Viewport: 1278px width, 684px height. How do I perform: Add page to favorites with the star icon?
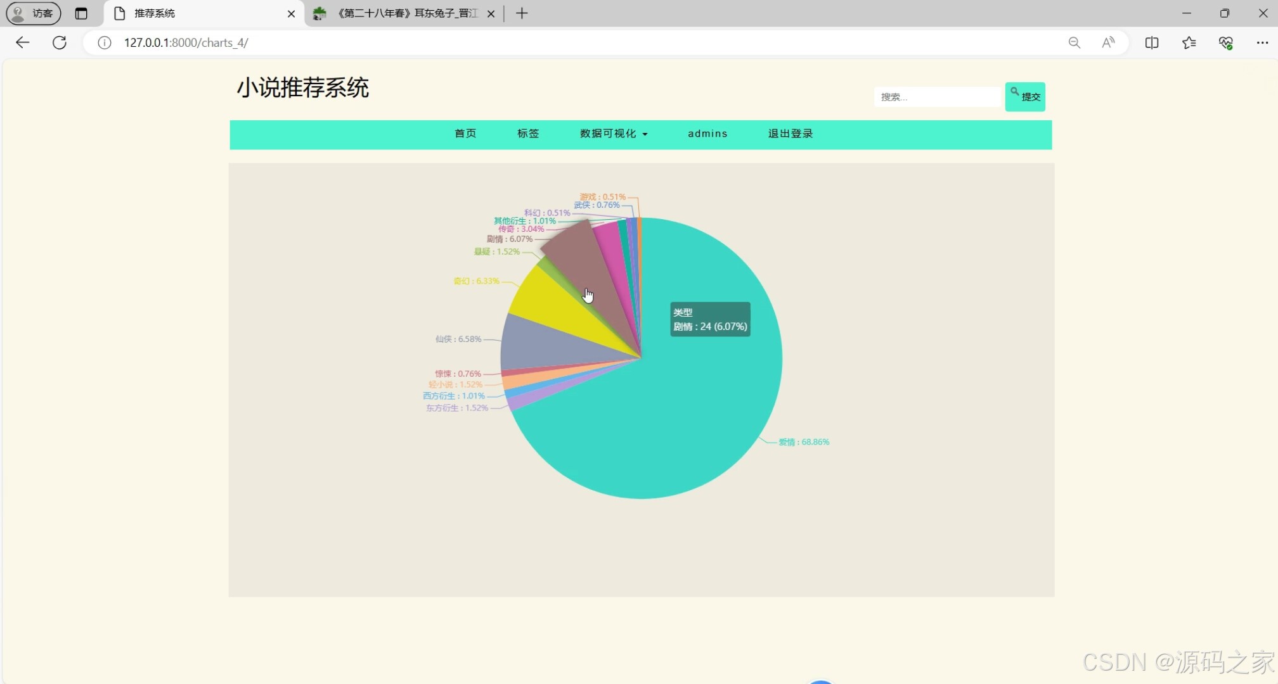point(1189,42)
